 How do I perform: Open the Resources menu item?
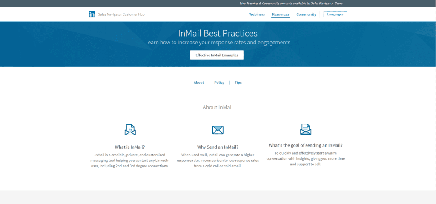click(281, 14)
